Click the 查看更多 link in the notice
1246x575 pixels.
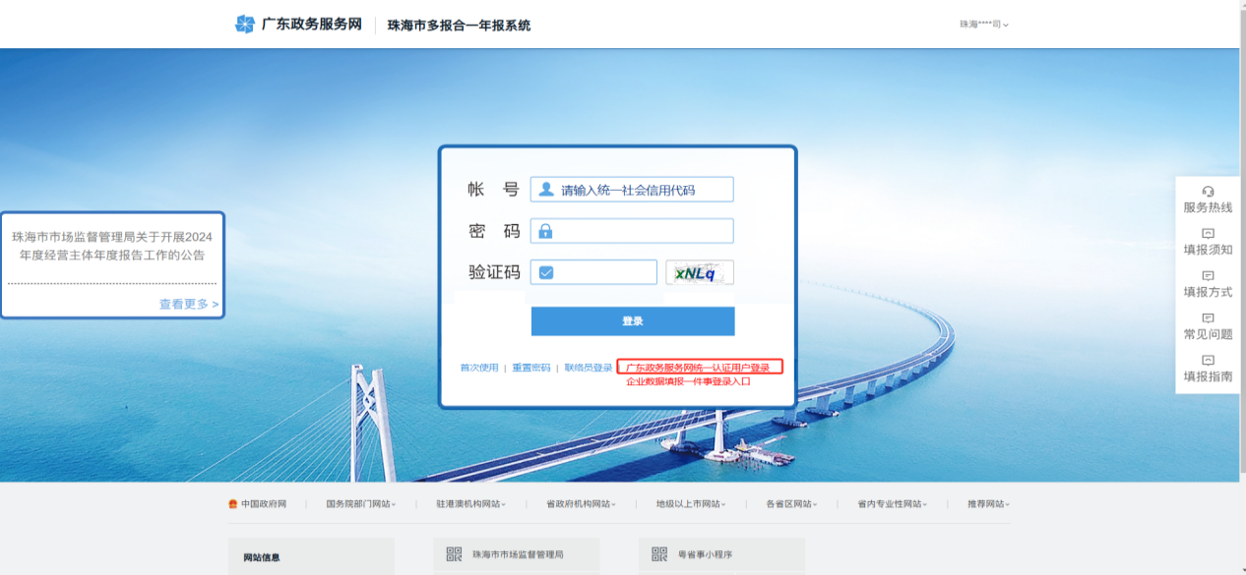[189, 305]
